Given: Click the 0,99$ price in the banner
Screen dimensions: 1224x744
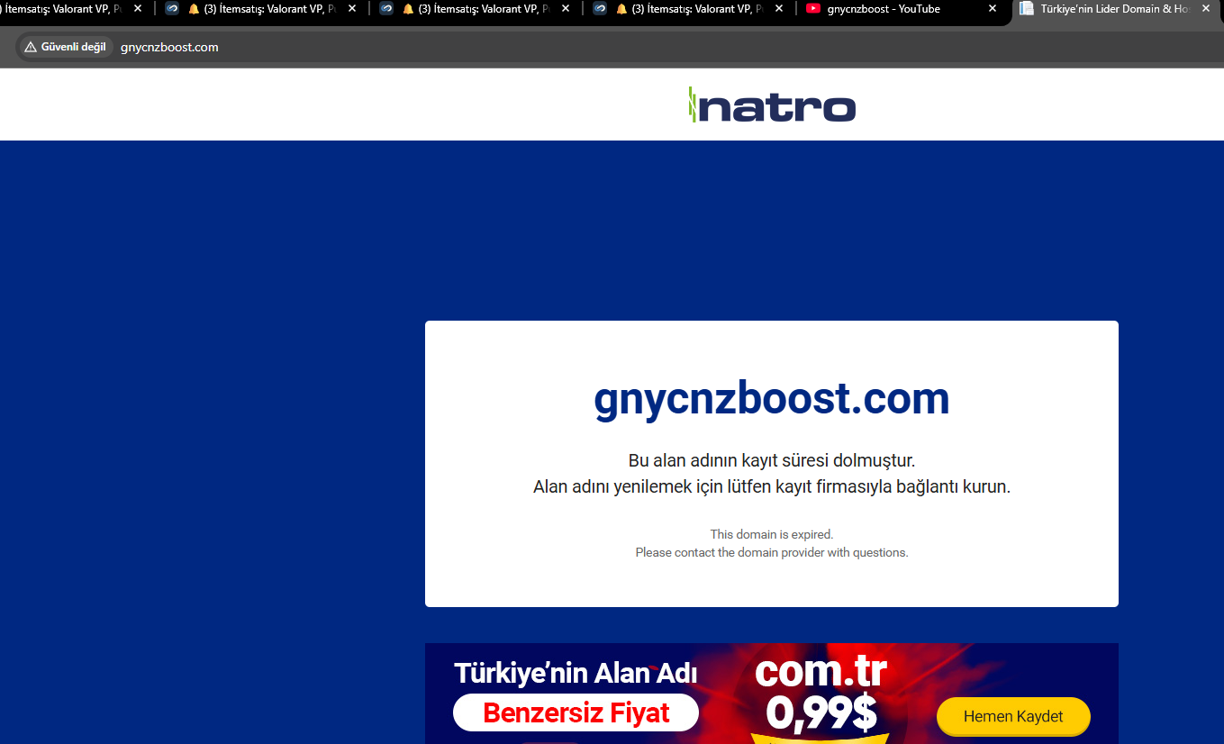Looking at the screenshot, I should click(x=821, y=712).
